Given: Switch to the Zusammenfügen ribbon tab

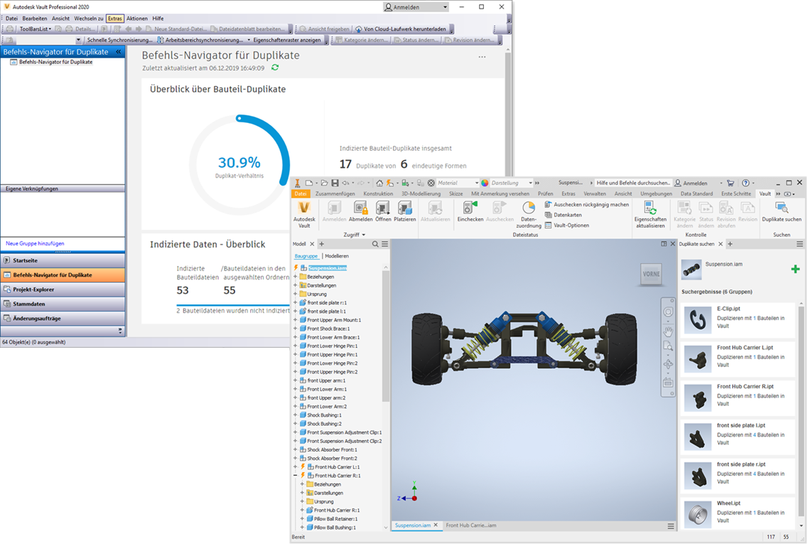Looking at the screenshot, I should pyautogui.click(x=335, y=194).
